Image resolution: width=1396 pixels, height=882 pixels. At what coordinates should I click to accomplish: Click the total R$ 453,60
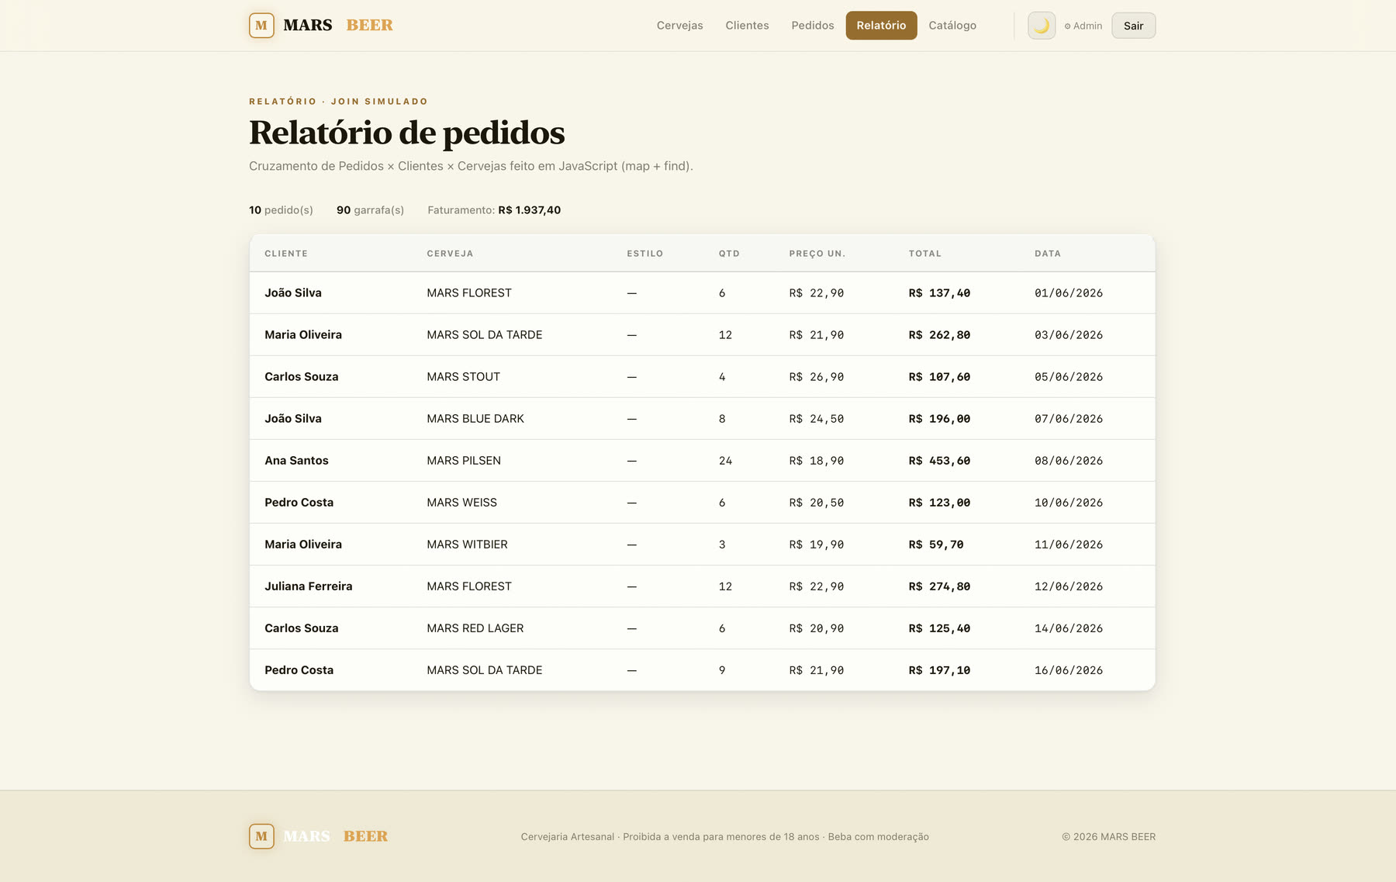[x=940, y=461]
